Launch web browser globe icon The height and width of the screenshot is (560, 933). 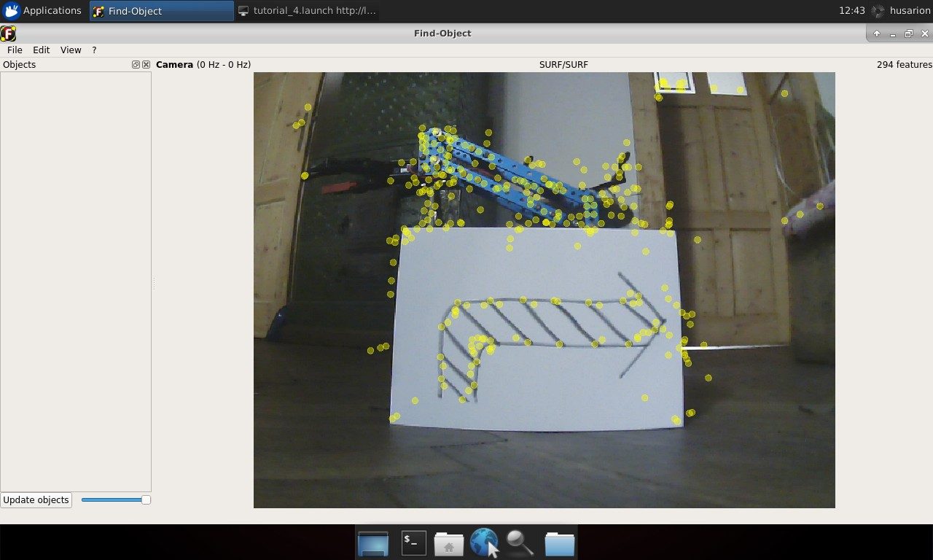(484, 543)
